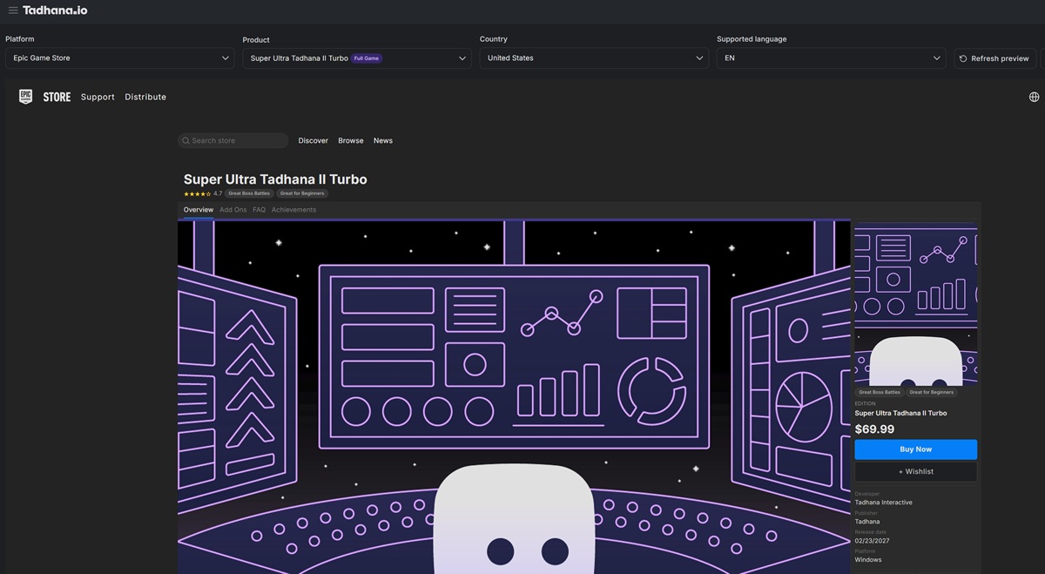Click the Super Ultra Tadhana II Turbo page title
This screenshot has height=574, width=1045.
275,179
